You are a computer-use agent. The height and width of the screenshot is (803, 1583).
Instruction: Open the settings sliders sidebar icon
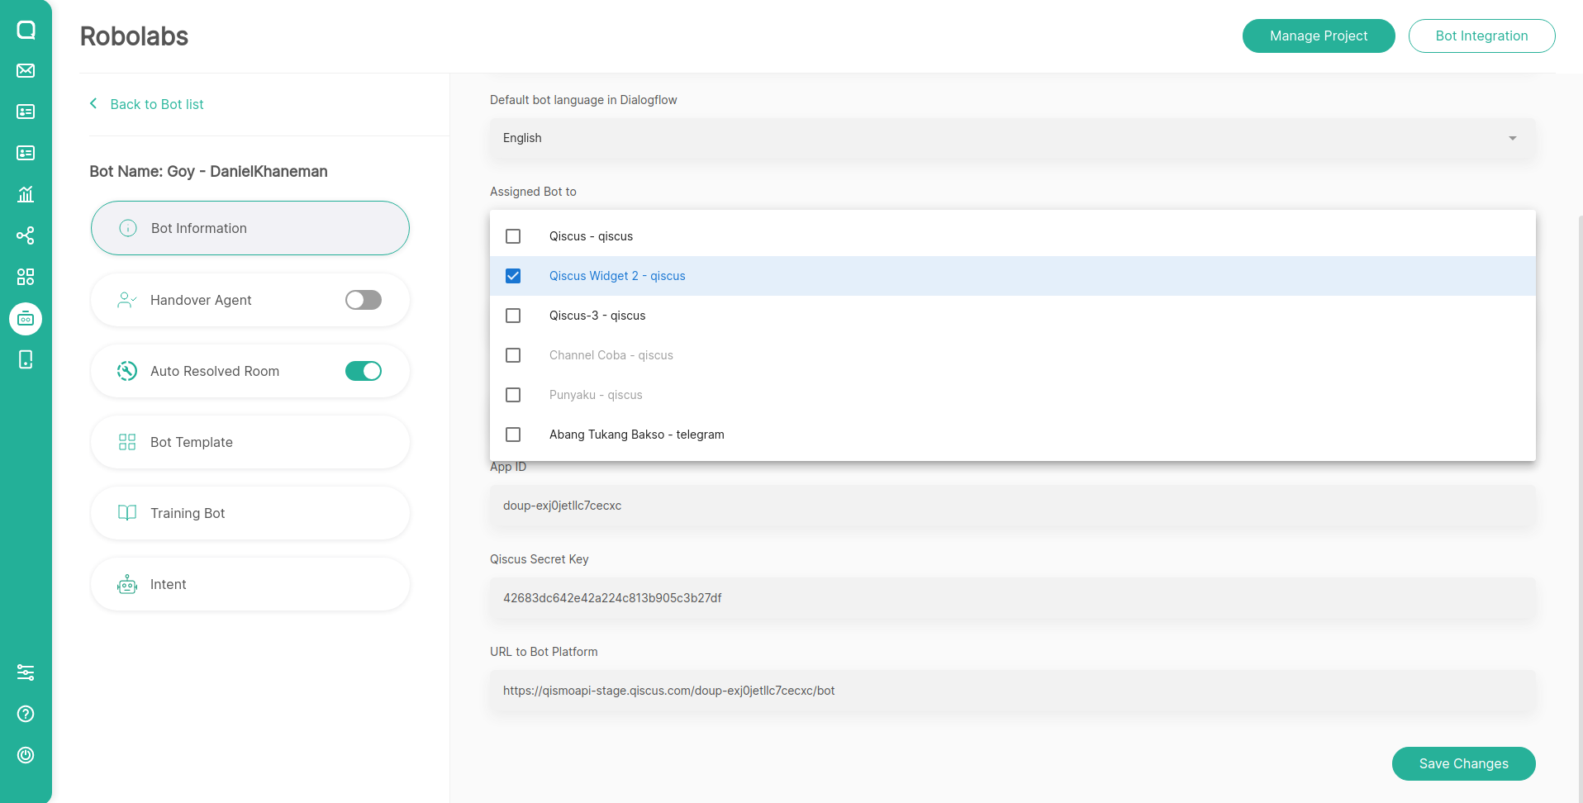coord(26,672)
